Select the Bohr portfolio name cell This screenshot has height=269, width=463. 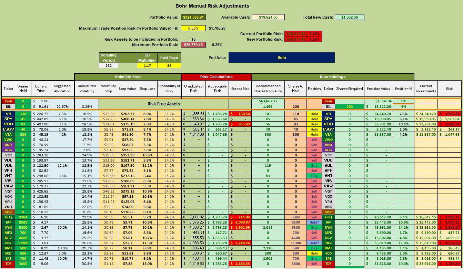coord(281,58)
